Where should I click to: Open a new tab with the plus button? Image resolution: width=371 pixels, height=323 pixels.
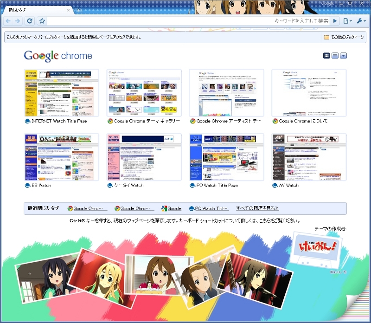[79, 10]
